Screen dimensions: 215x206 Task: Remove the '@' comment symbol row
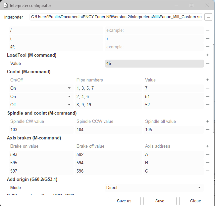[208, 47]
